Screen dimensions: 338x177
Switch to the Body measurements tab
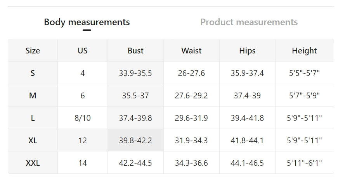(x=87, y=22)
